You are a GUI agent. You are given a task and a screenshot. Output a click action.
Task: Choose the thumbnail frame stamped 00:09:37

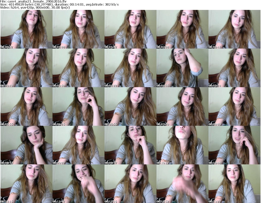coord(130,145)
